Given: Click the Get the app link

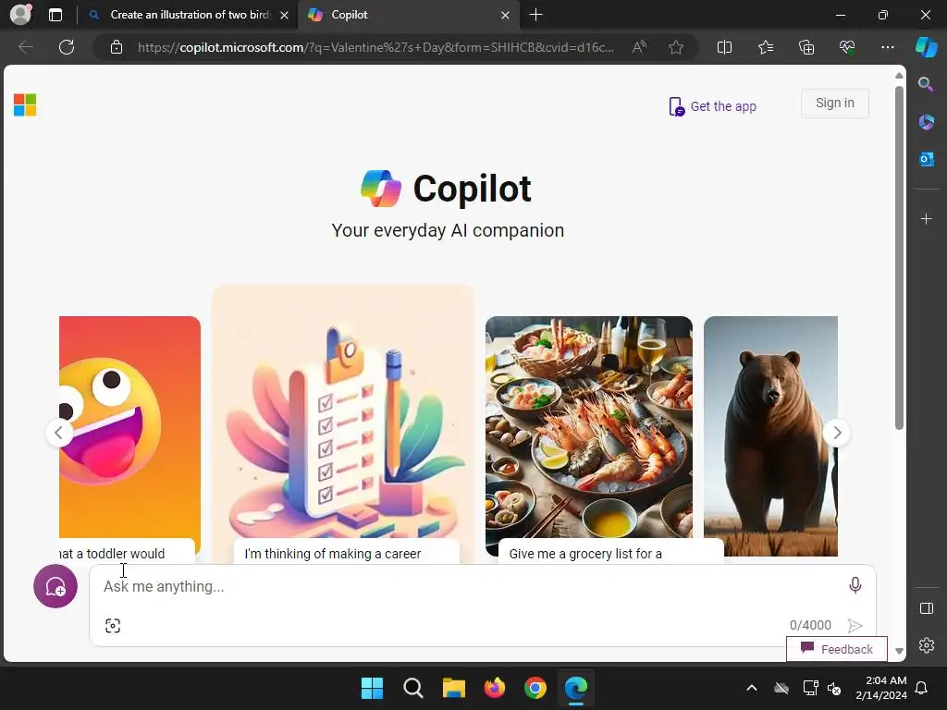Looking at the screenshot, I should click(713, 106).
